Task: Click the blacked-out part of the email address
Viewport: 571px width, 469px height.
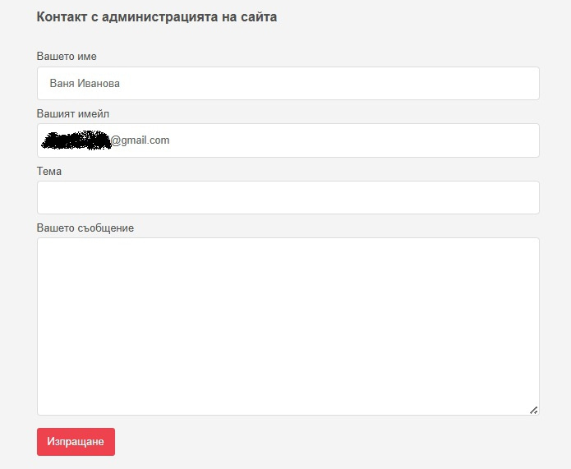Action: tap(75, 140)
